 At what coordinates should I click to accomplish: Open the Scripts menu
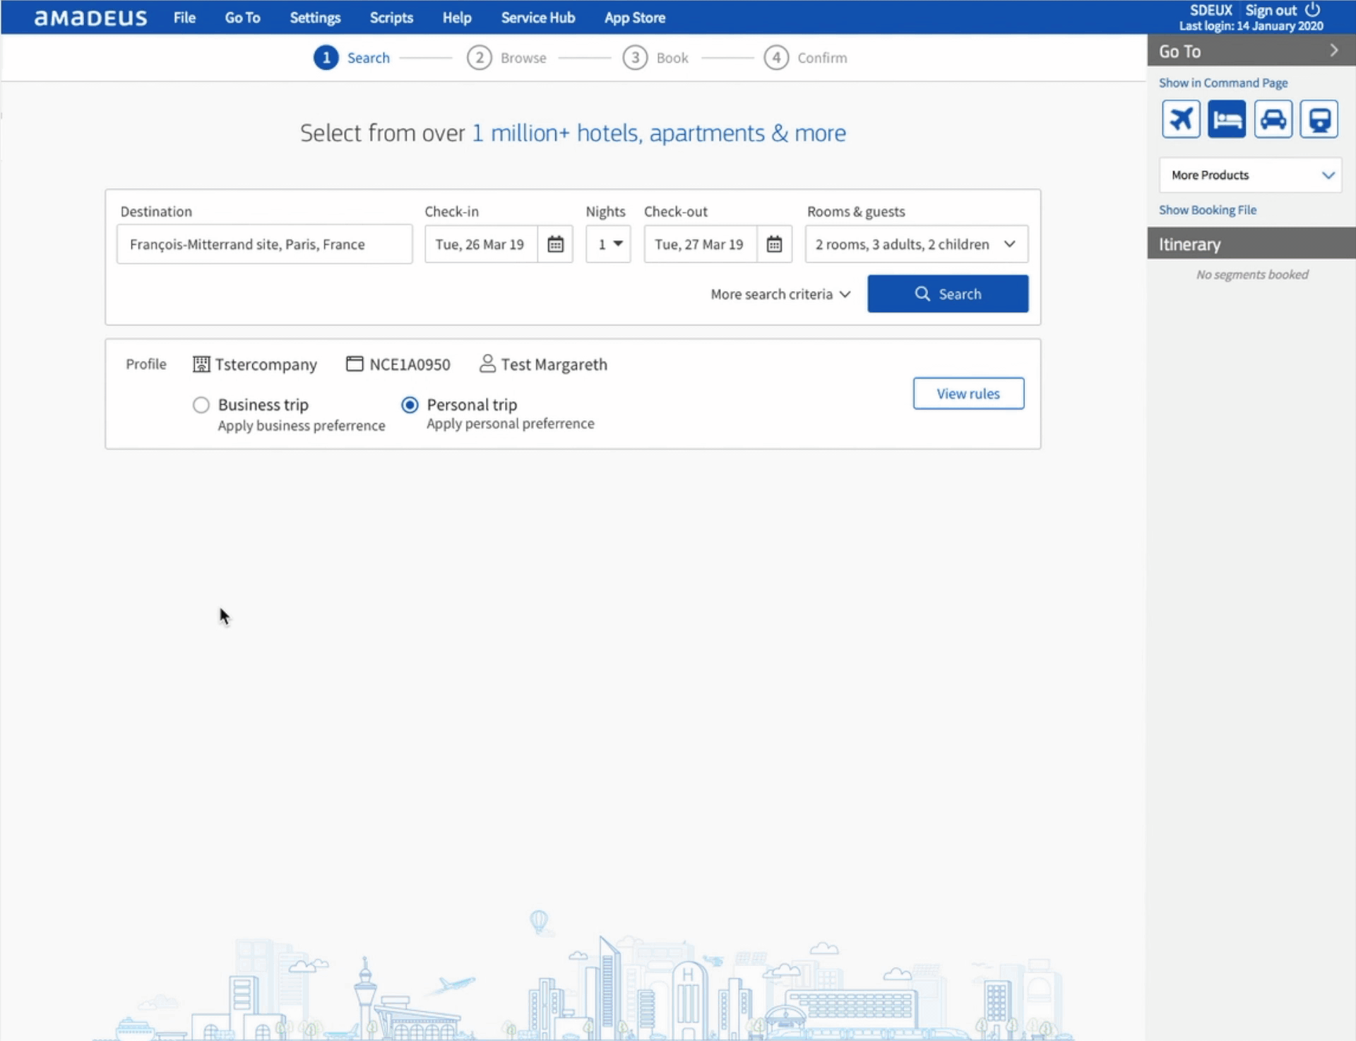pyautogui.click(x=391, y=18)
